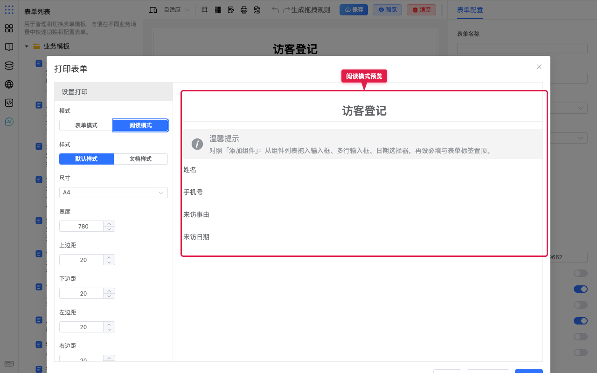Open the book icon in sidebar
The height and width of the screenshot is (373, 597).
(x=9, y=47)
